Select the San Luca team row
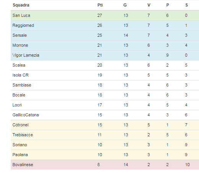 (105, 15)
